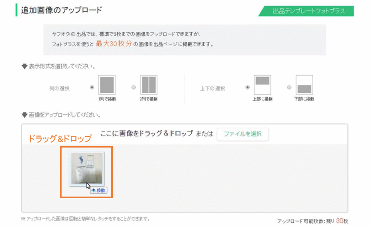The width and height of the screenshot is (371, 226).
Task: Click the ファイルを選択 file selection button
Action: coord(243,135)
